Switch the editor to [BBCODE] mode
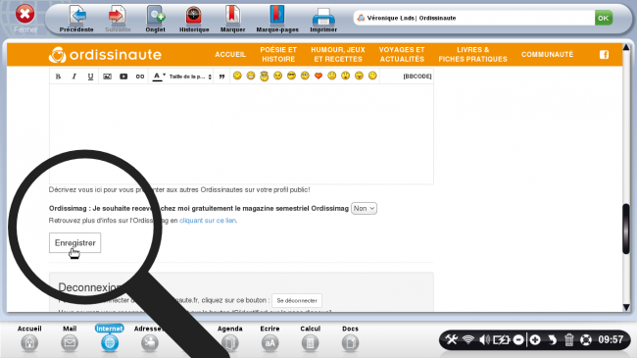 click(x=417, y=77)
